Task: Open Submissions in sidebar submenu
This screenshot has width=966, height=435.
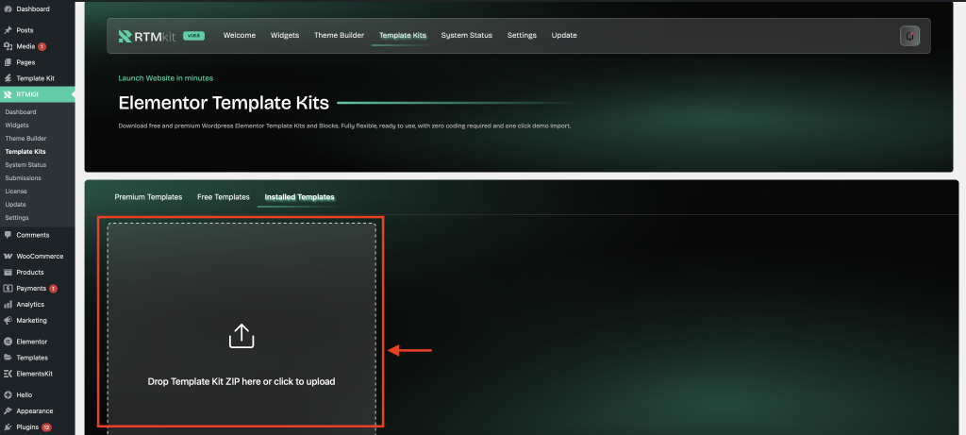Action: (x=24, y=178)
